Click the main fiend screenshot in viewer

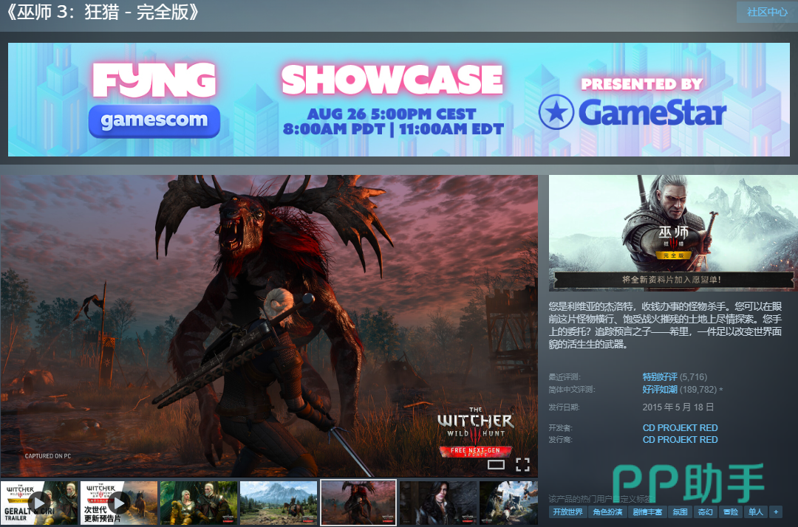tap(269, 325)
